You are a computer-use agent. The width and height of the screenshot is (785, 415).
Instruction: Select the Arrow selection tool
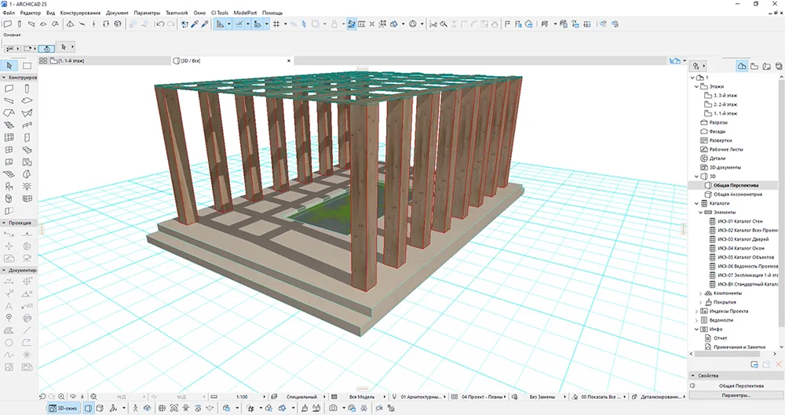point(9,65)
